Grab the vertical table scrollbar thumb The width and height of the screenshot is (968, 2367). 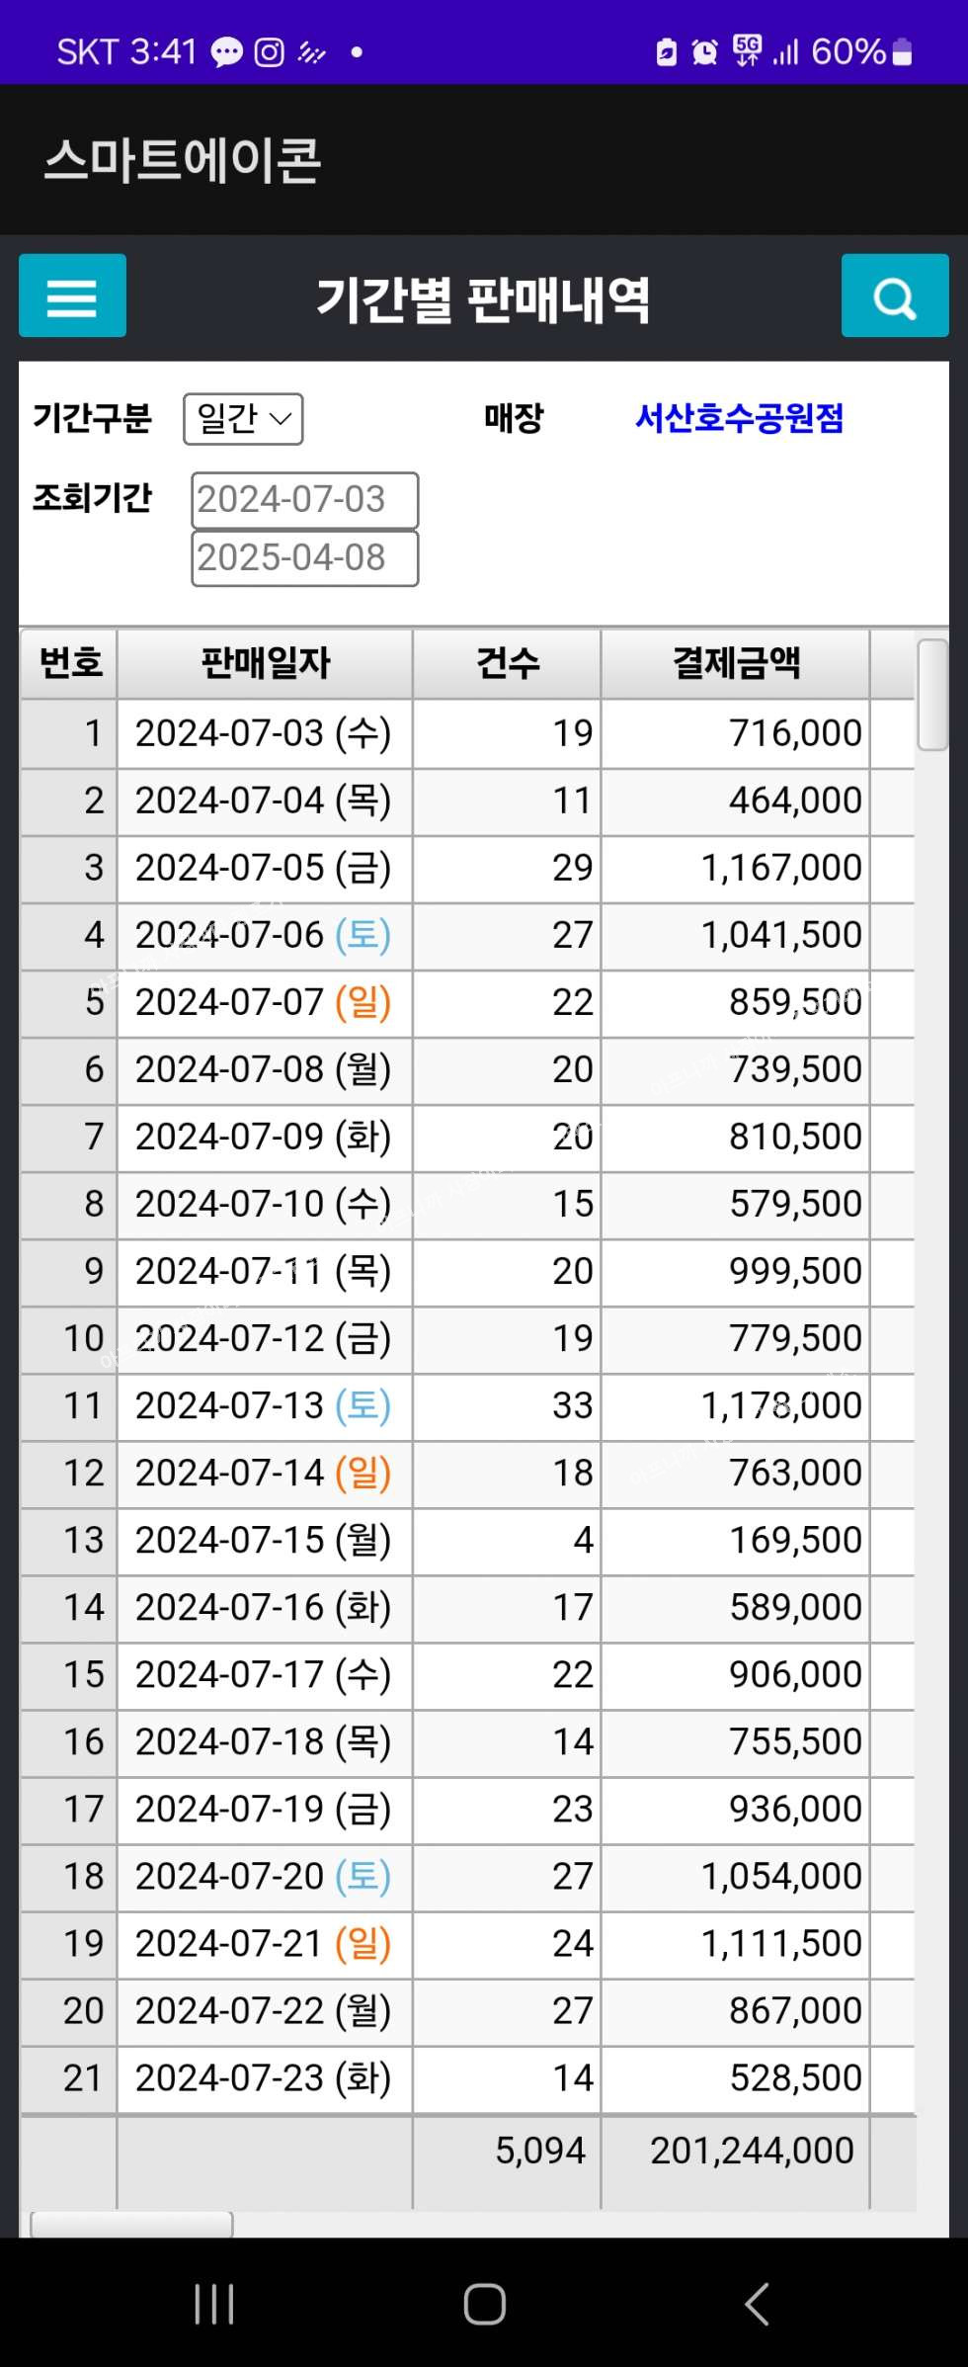point(931,695)
